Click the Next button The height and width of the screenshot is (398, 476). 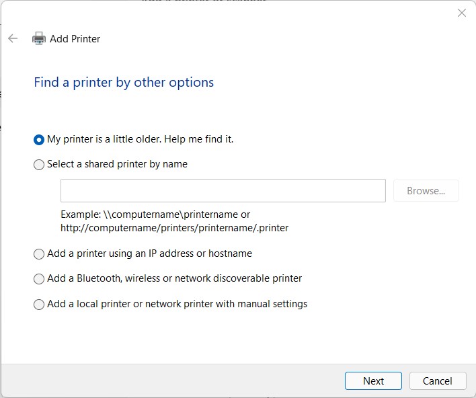point(373,381)
